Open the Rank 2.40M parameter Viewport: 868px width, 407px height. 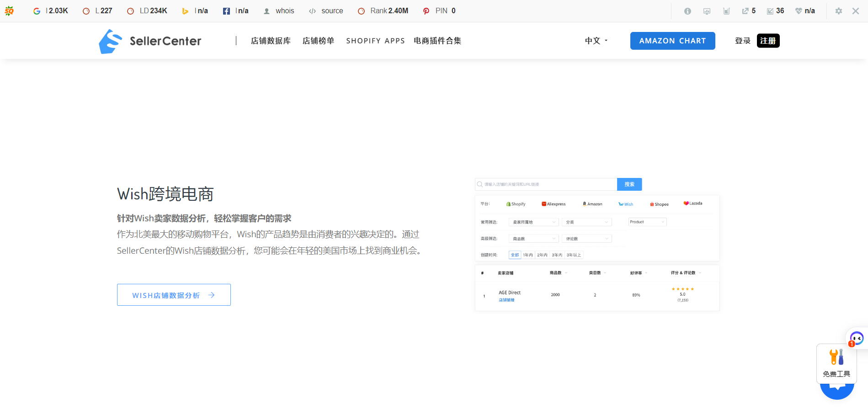pyautogui.click(x=383, y=11)
